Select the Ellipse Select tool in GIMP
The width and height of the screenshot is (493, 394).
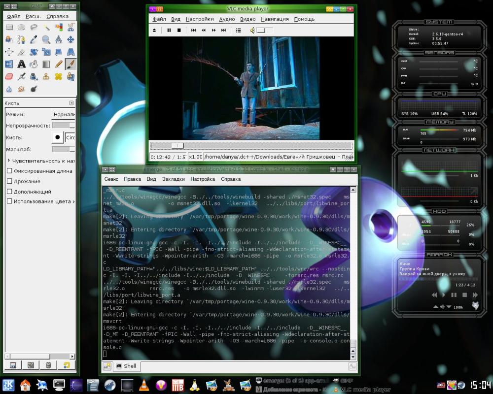coord(21,28)
